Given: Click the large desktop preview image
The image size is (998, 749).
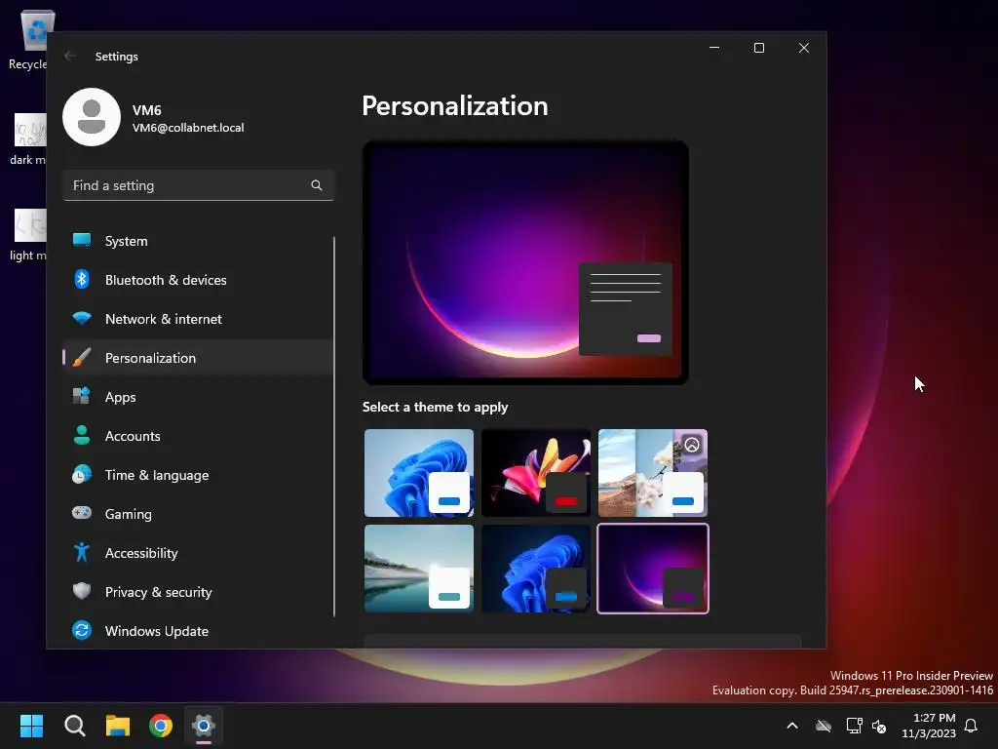Looking at the screenshot, I should pos(525,262).
